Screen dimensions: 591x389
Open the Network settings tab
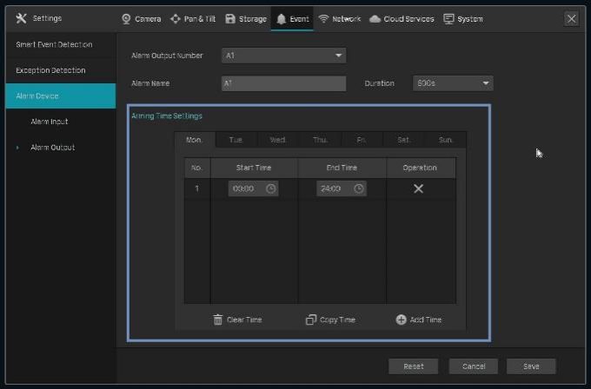339,18
